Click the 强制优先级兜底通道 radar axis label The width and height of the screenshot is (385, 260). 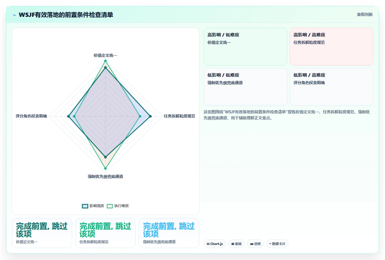click(105, 176)
